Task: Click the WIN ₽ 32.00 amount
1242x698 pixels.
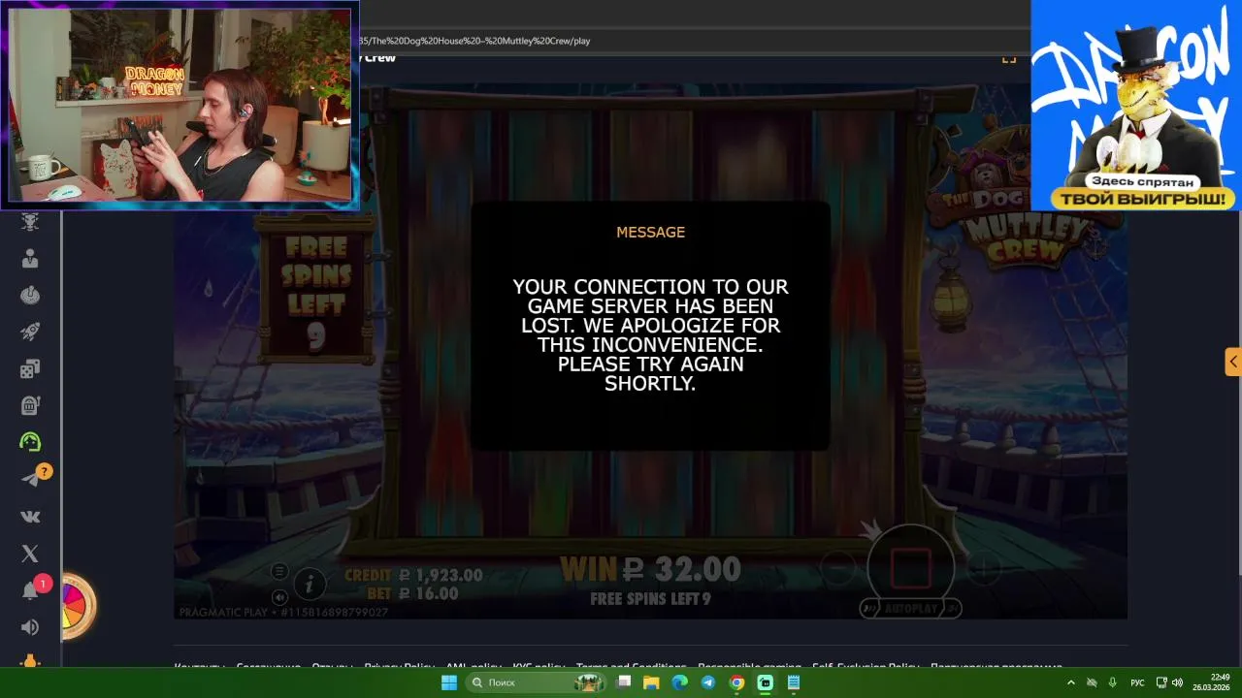Action: 650,569
